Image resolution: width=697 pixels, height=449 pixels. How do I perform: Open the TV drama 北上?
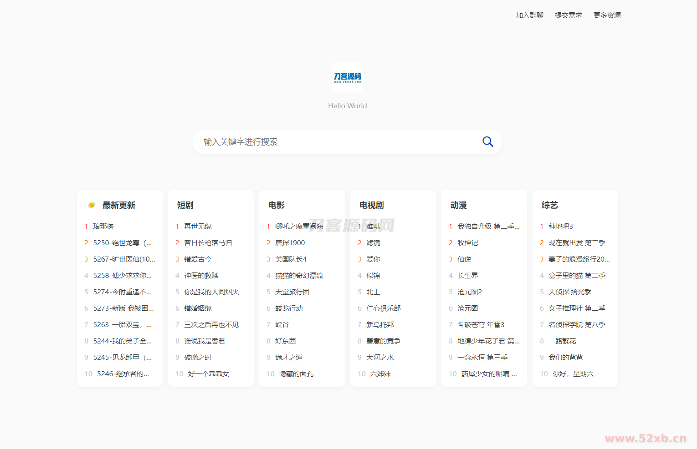pyautogui.click(x=373, y=292)
